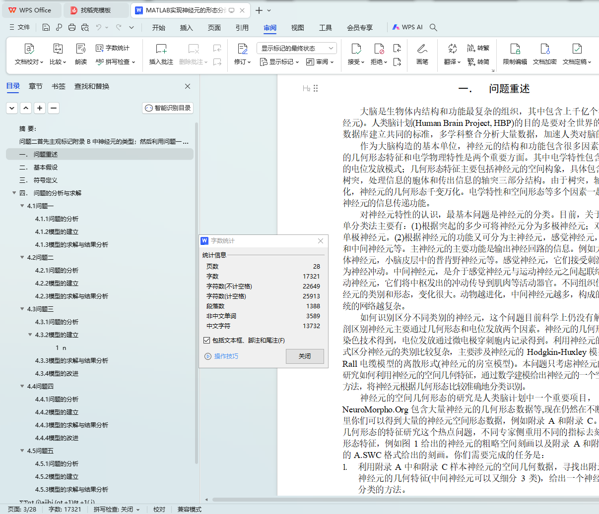Go to previous revision icon
This screenshot has width=599, height=514.
pyautogui.click(x=397, y=48)
